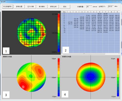Focus the 分割数量 pieces input field
122x101 pixels.
click(x=89, y=7)
